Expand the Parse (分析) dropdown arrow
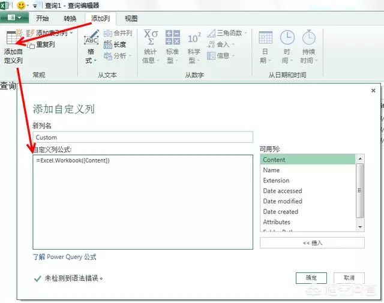 click(130, 56)
